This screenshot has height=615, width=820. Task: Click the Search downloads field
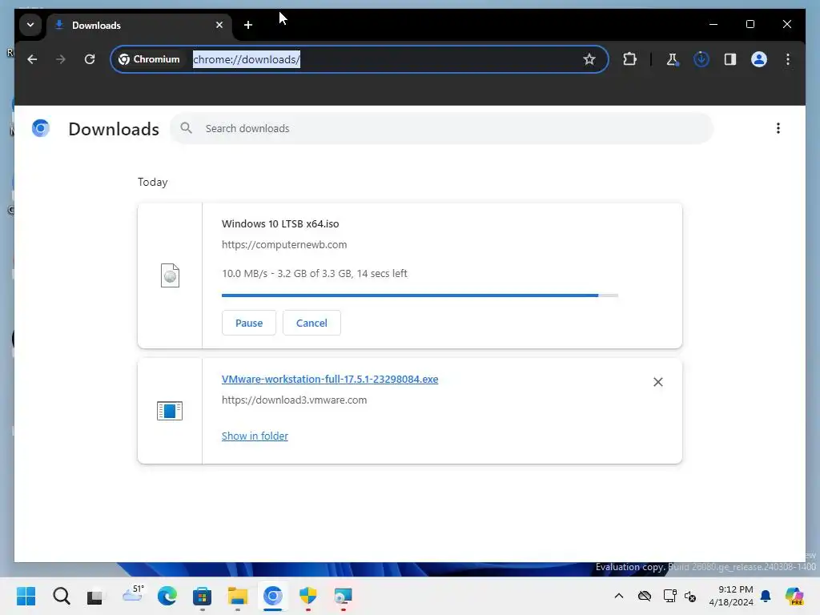(441, 128)
